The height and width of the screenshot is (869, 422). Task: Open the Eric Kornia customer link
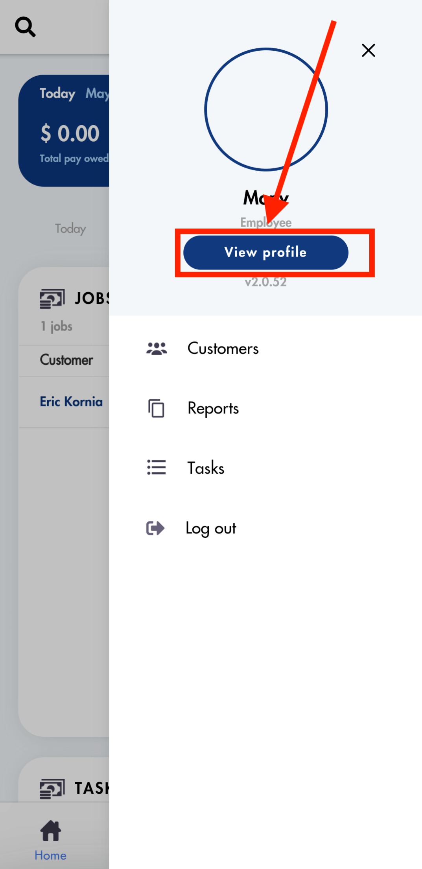click(x=71, y=402)
